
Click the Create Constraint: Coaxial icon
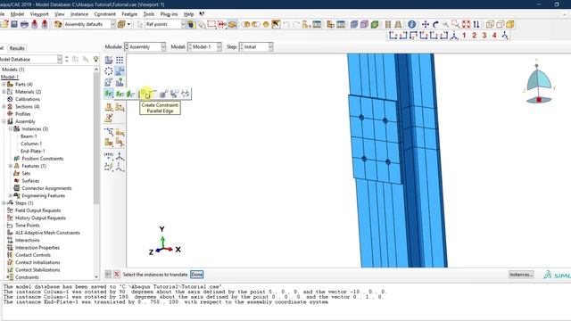[x=163, y=94]
